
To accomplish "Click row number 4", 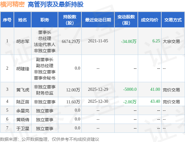I will [x=7, y=101].
